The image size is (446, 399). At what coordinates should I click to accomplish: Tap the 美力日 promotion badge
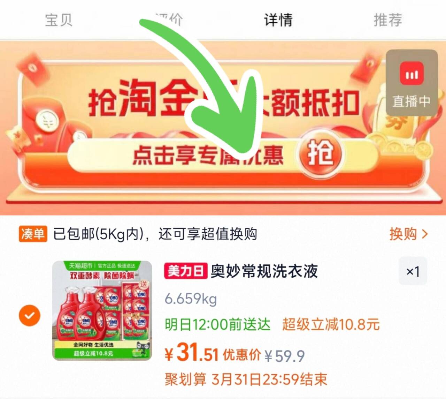coord(186,271)
